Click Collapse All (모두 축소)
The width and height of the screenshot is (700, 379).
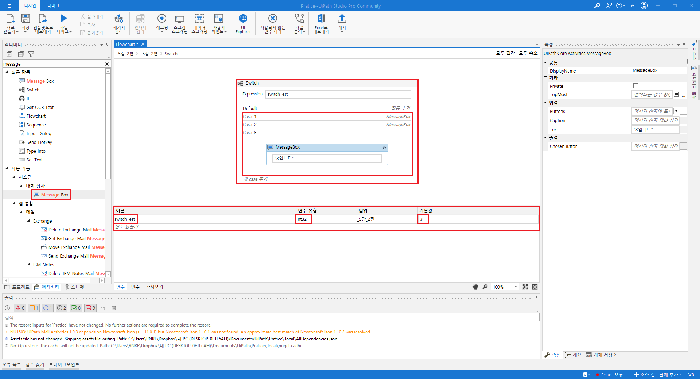click(528, 53)
